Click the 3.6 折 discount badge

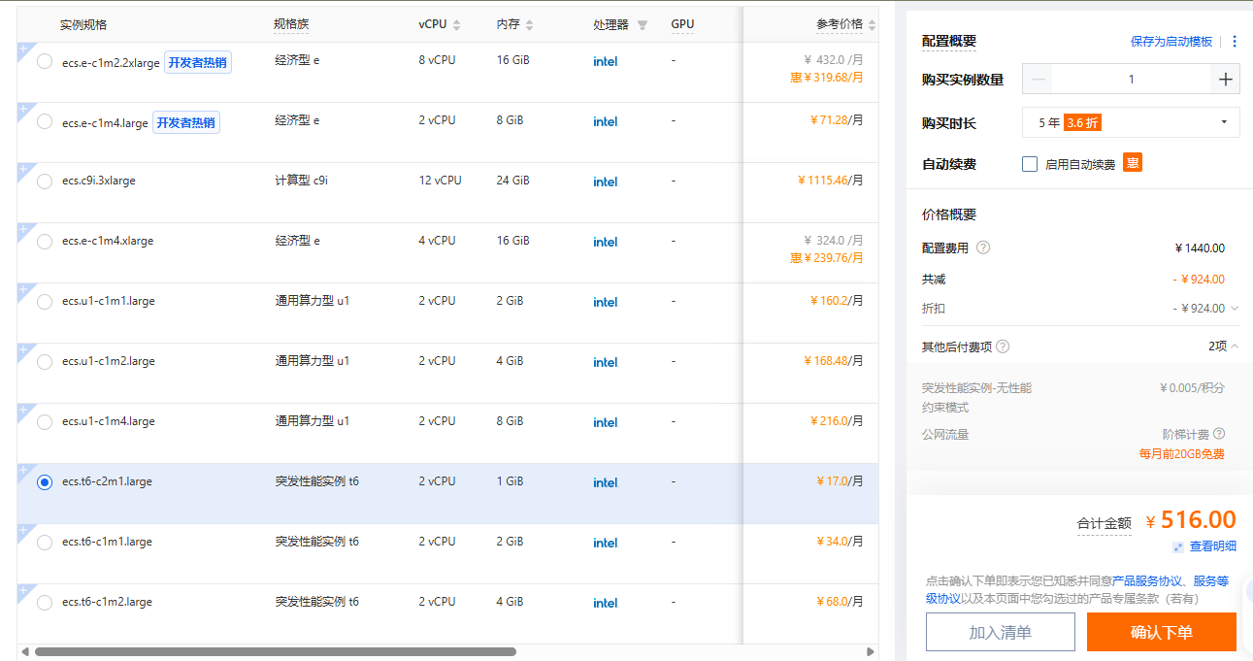(1082, 122)
